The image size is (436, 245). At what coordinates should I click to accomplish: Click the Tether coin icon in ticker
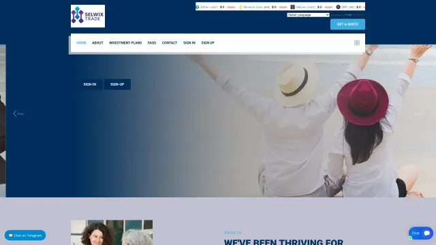pos(198,7)
